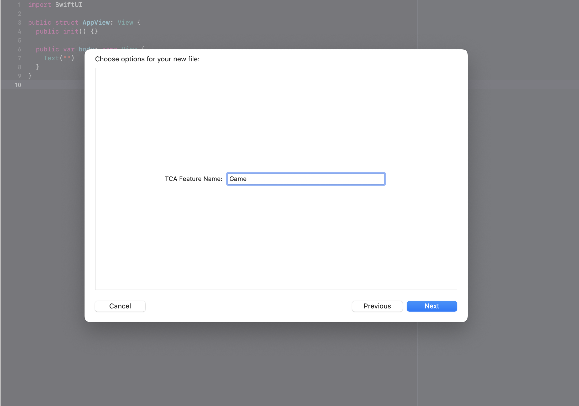Click the 'struct' keyword on line 3

coord(67,23)
